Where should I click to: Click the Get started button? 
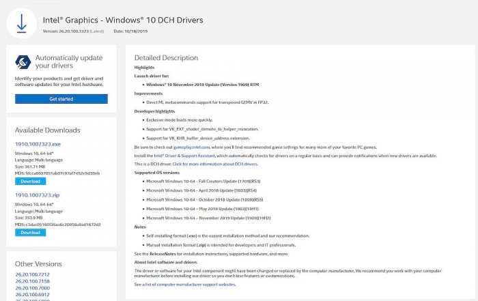pos(61,99)
